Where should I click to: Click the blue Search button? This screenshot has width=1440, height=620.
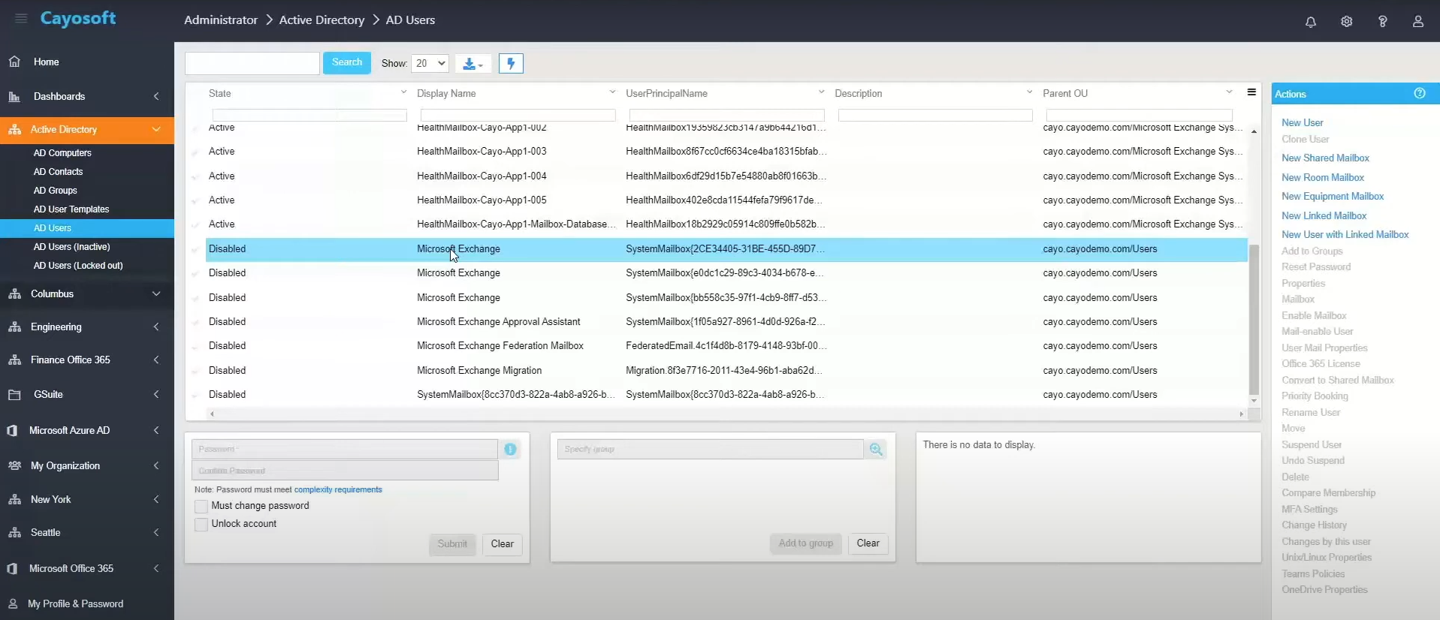click(x=346, y=63)
